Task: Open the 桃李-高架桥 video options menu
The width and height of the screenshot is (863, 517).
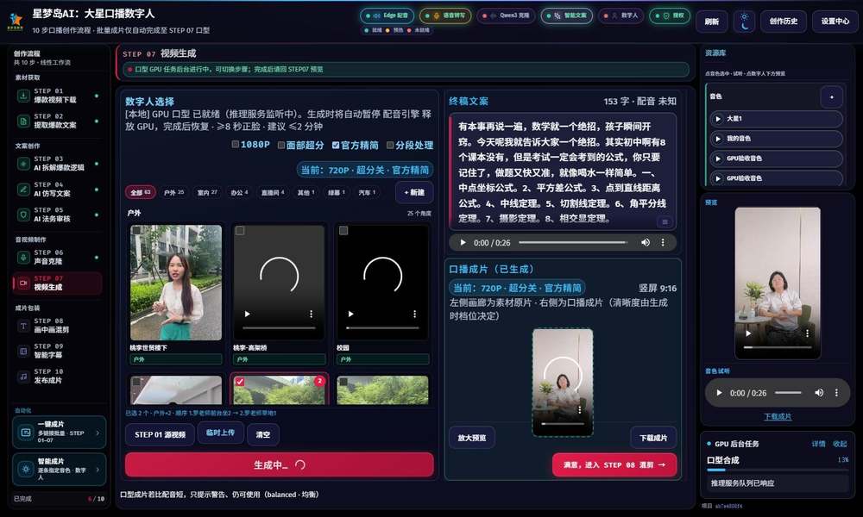Action: click(311, 314)
